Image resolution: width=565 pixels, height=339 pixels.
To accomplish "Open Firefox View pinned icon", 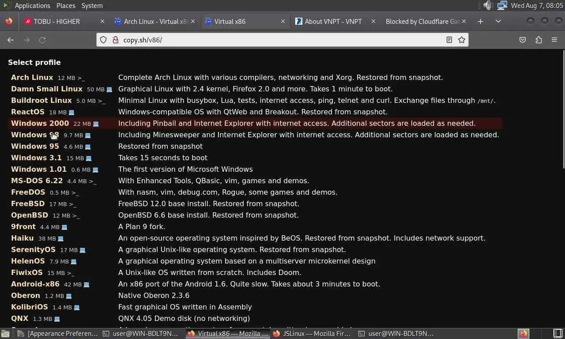I will pos(9,21).
